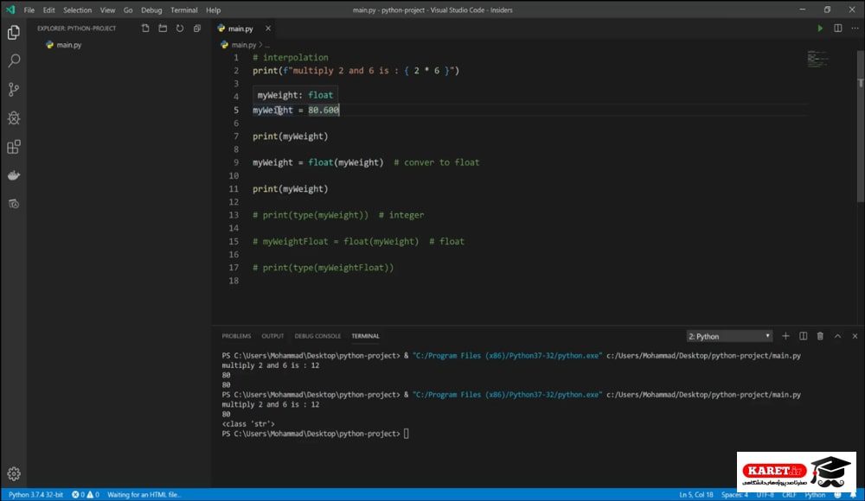Image resolution: width=865 pixels, height=501 pixels.
Task: Place cursor on line 9 float(myWeight)
Action: (345, 162)
